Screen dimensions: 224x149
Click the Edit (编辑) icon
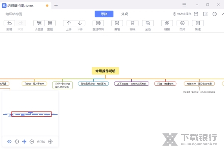point(117,23)
